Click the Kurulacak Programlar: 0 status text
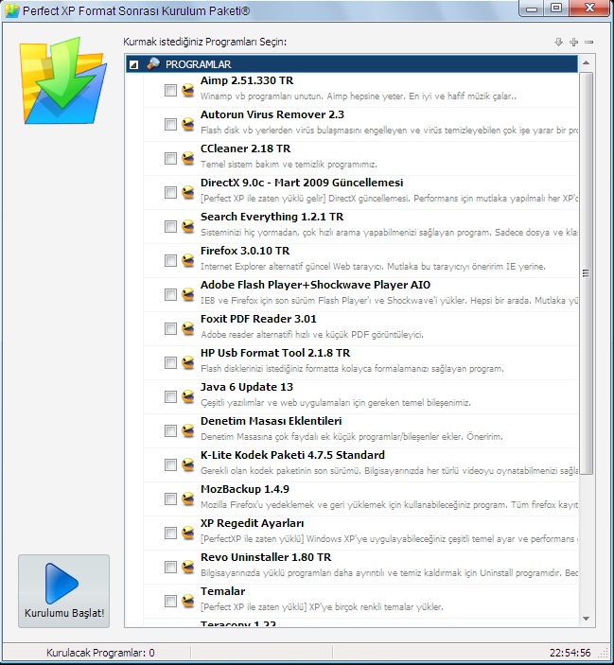 (x=100, y=653)
